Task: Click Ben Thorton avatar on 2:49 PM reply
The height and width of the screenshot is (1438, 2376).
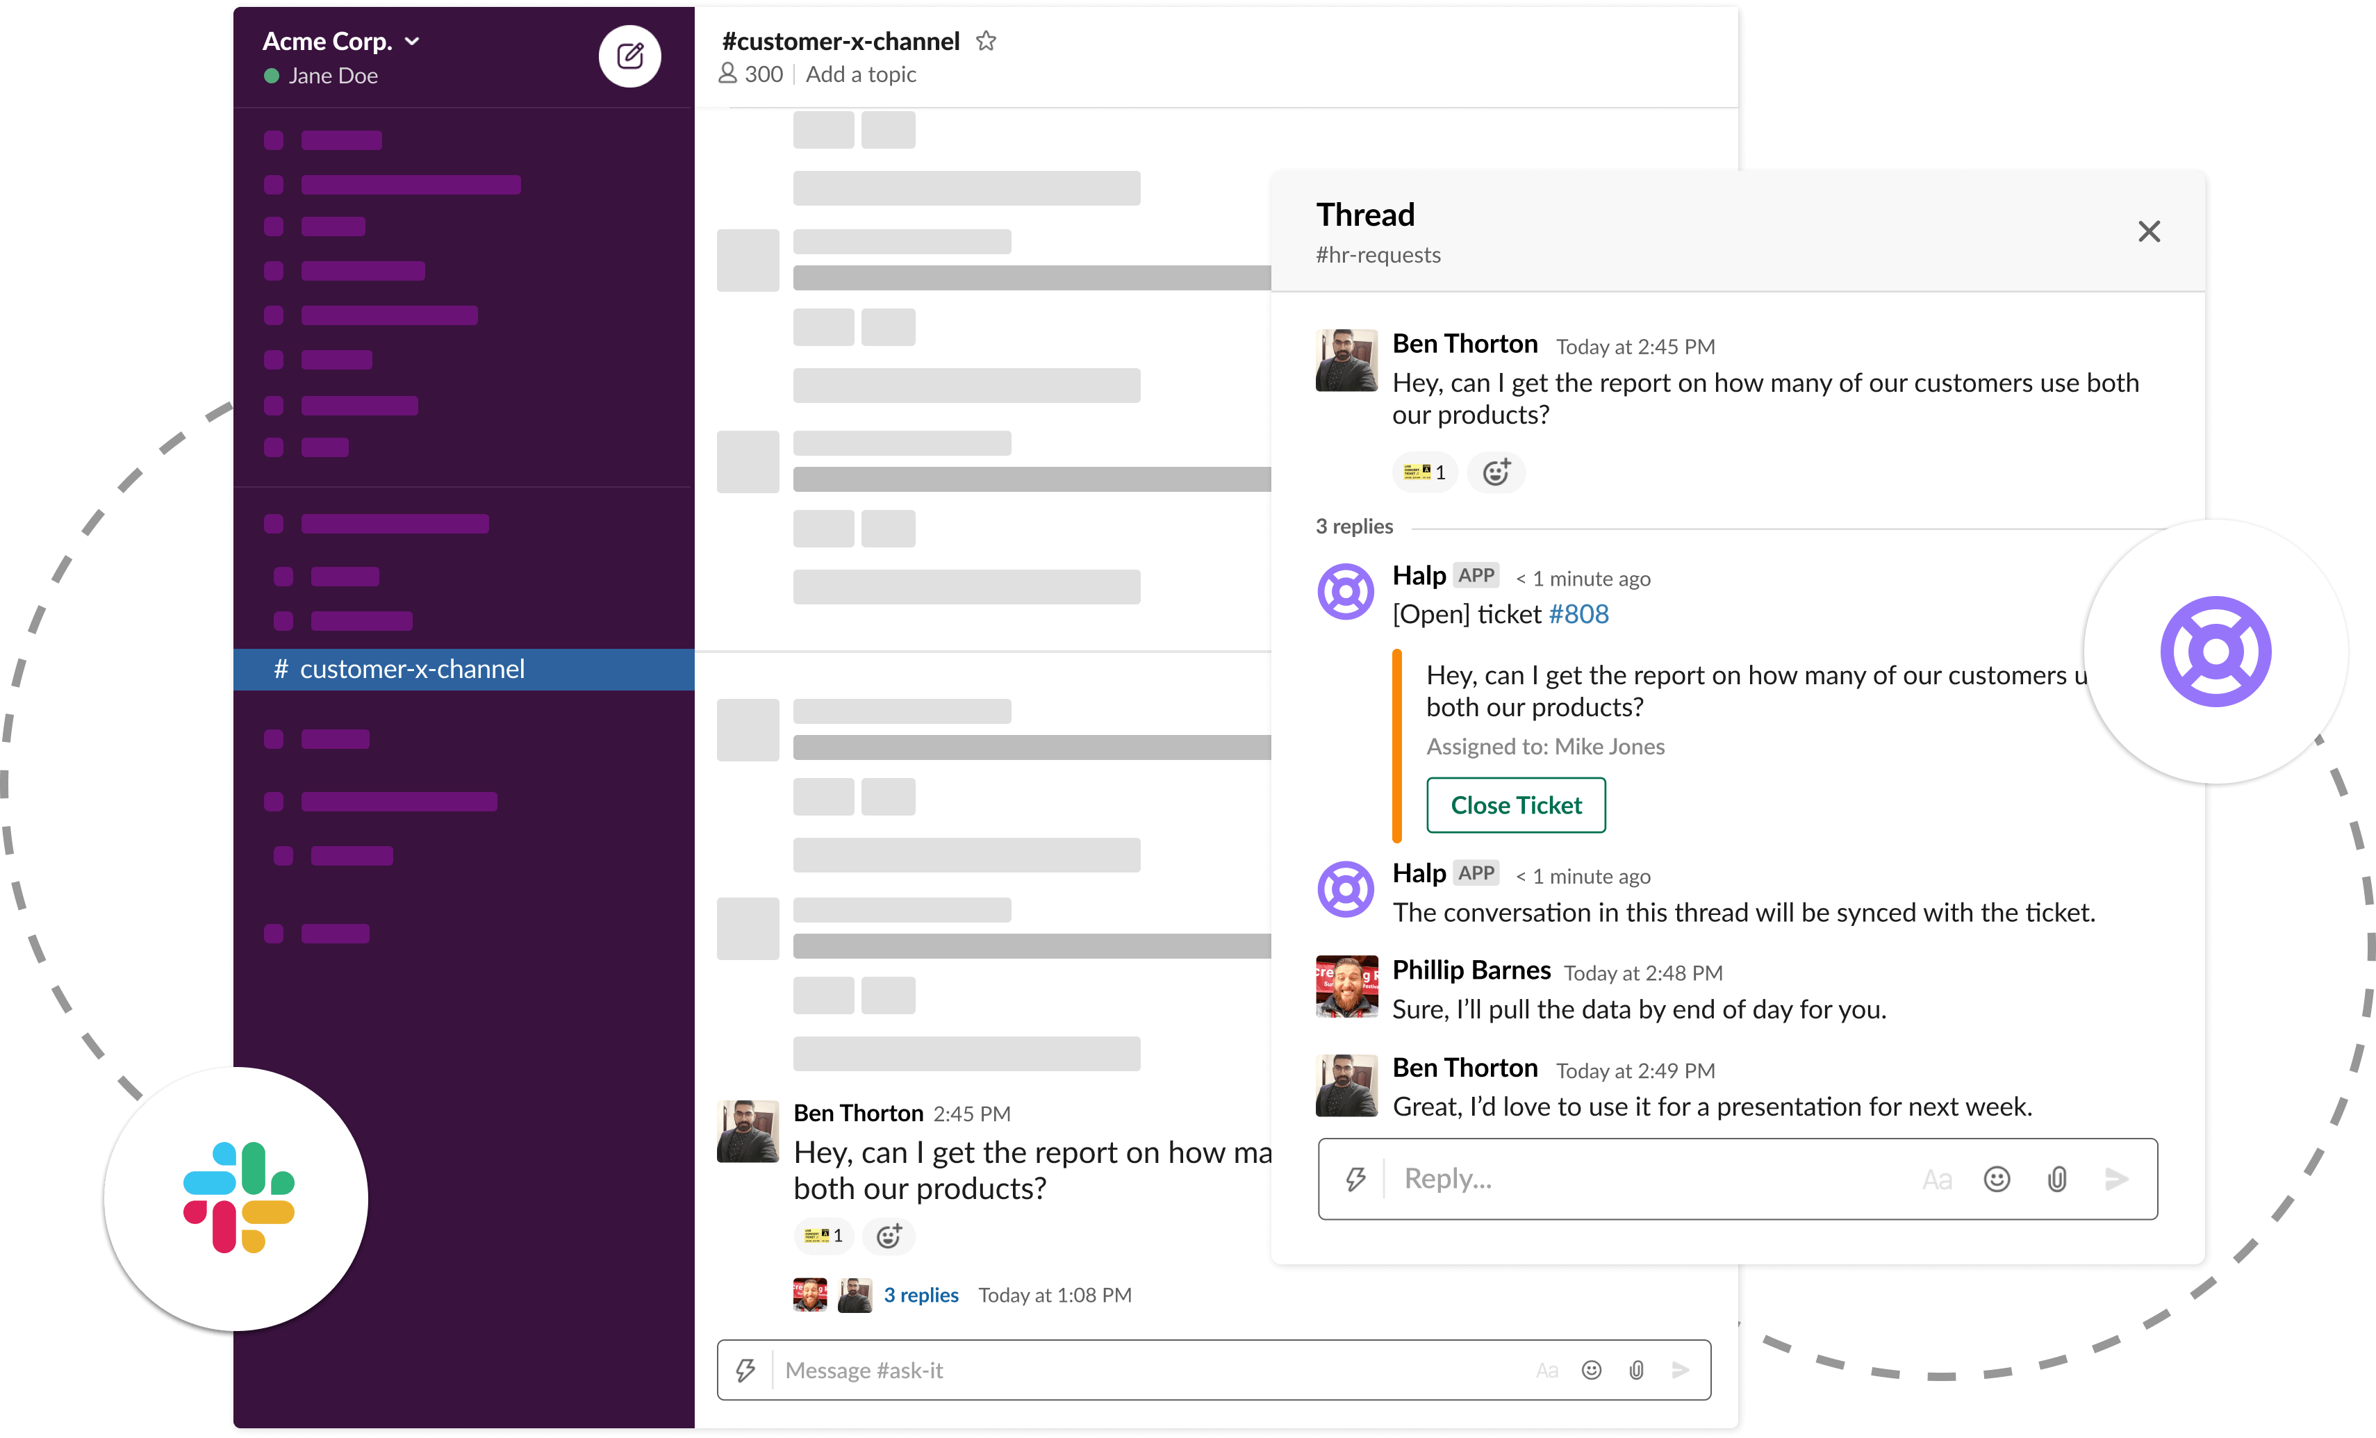Action: [x=1346, y=1085]
